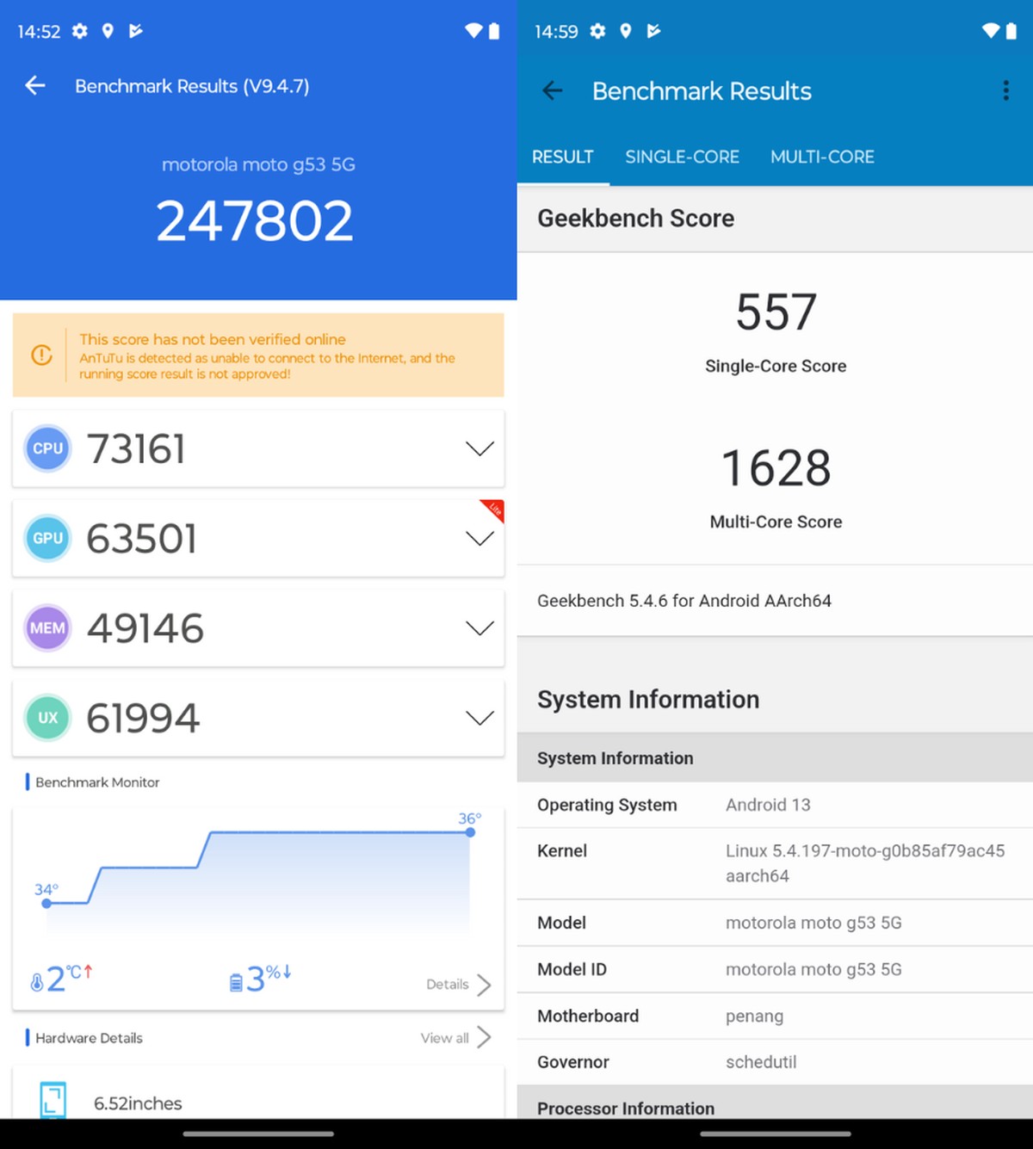This screenshot has width=1033, height=1149.
Task: Expand the MEM score 49146 chevron
Action: 479,628
